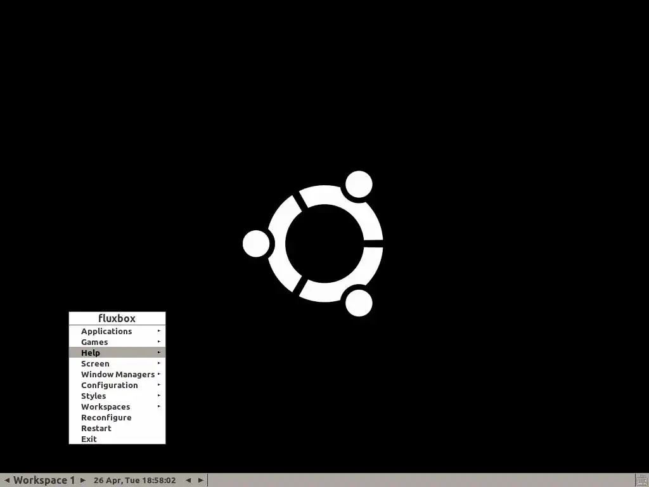Expand arrow next to Configuration

click(x=159, y=385)
